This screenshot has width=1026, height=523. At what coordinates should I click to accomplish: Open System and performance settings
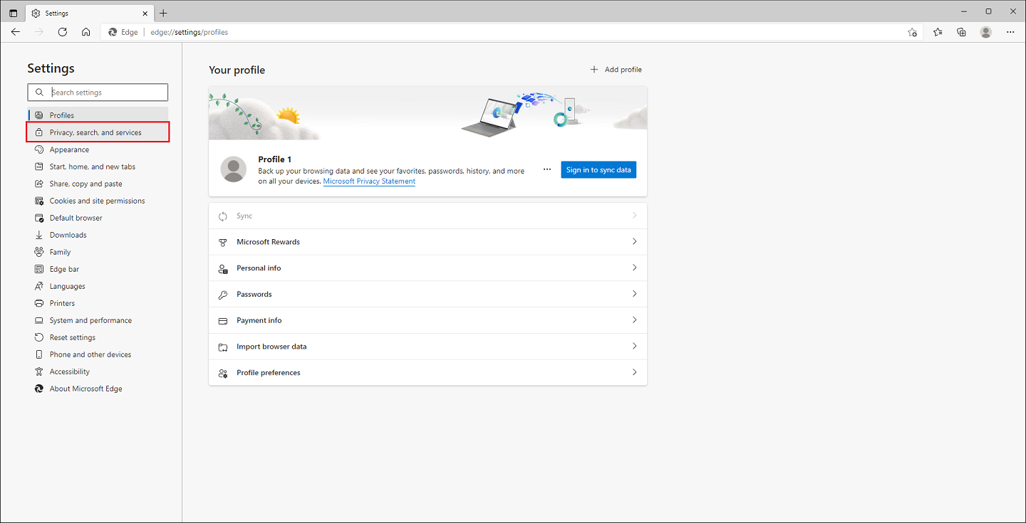point(98,320)
